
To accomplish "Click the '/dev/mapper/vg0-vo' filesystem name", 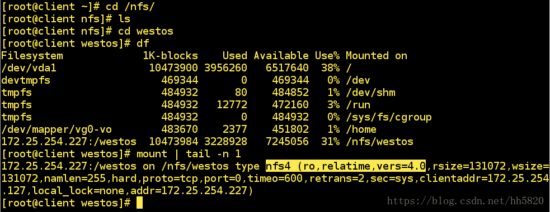I will pyautogui.click(x=57, y=129).
